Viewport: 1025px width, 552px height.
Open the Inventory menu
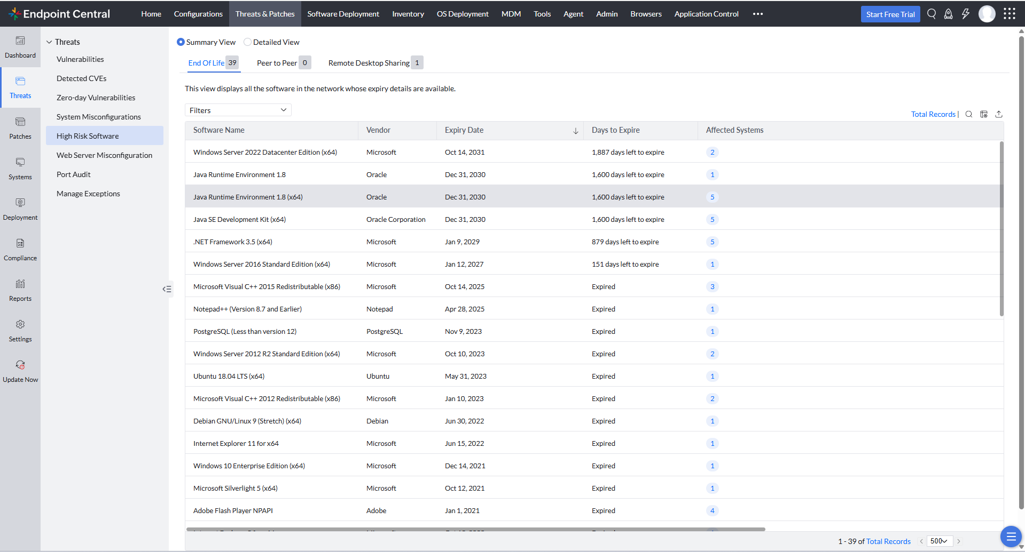pyautogui.click(x=408, y=14)
